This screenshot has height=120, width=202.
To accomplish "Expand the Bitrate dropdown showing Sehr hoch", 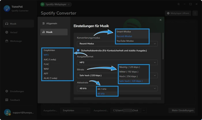I will coord(117,75).
